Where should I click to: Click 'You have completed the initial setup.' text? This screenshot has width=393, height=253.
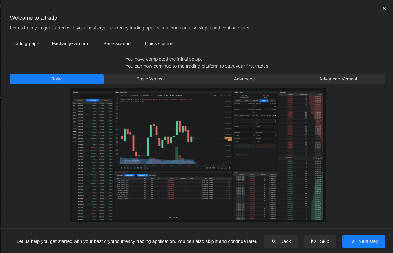pos(164,59)
